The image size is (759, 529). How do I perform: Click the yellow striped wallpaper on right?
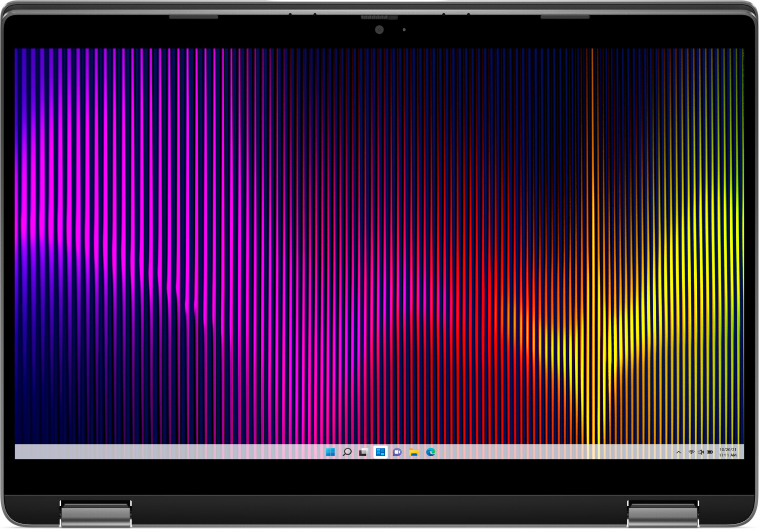(x=658, y=303)
